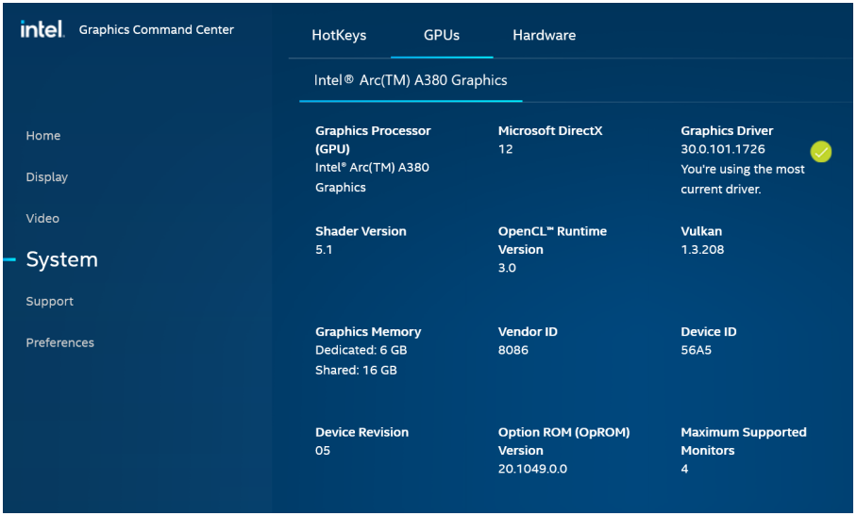Click GPU name 'Intel Arc(TM) A380 Graphics' value
Image resolution: width=857 pixels, height=516 pixels.
(372, 177)
